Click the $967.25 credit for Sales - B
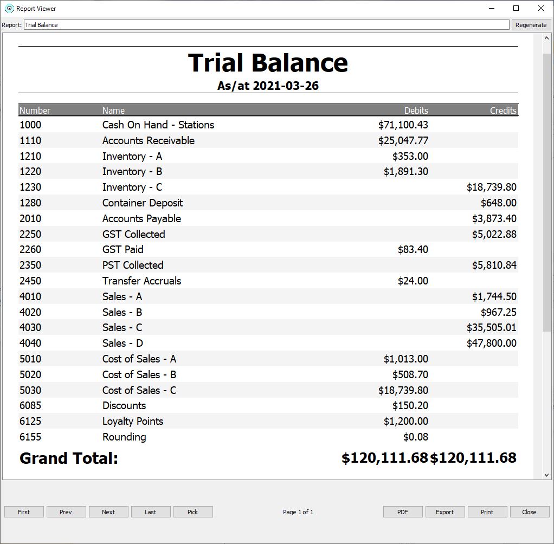The image size is (554, 544). (x=499, y=312)
